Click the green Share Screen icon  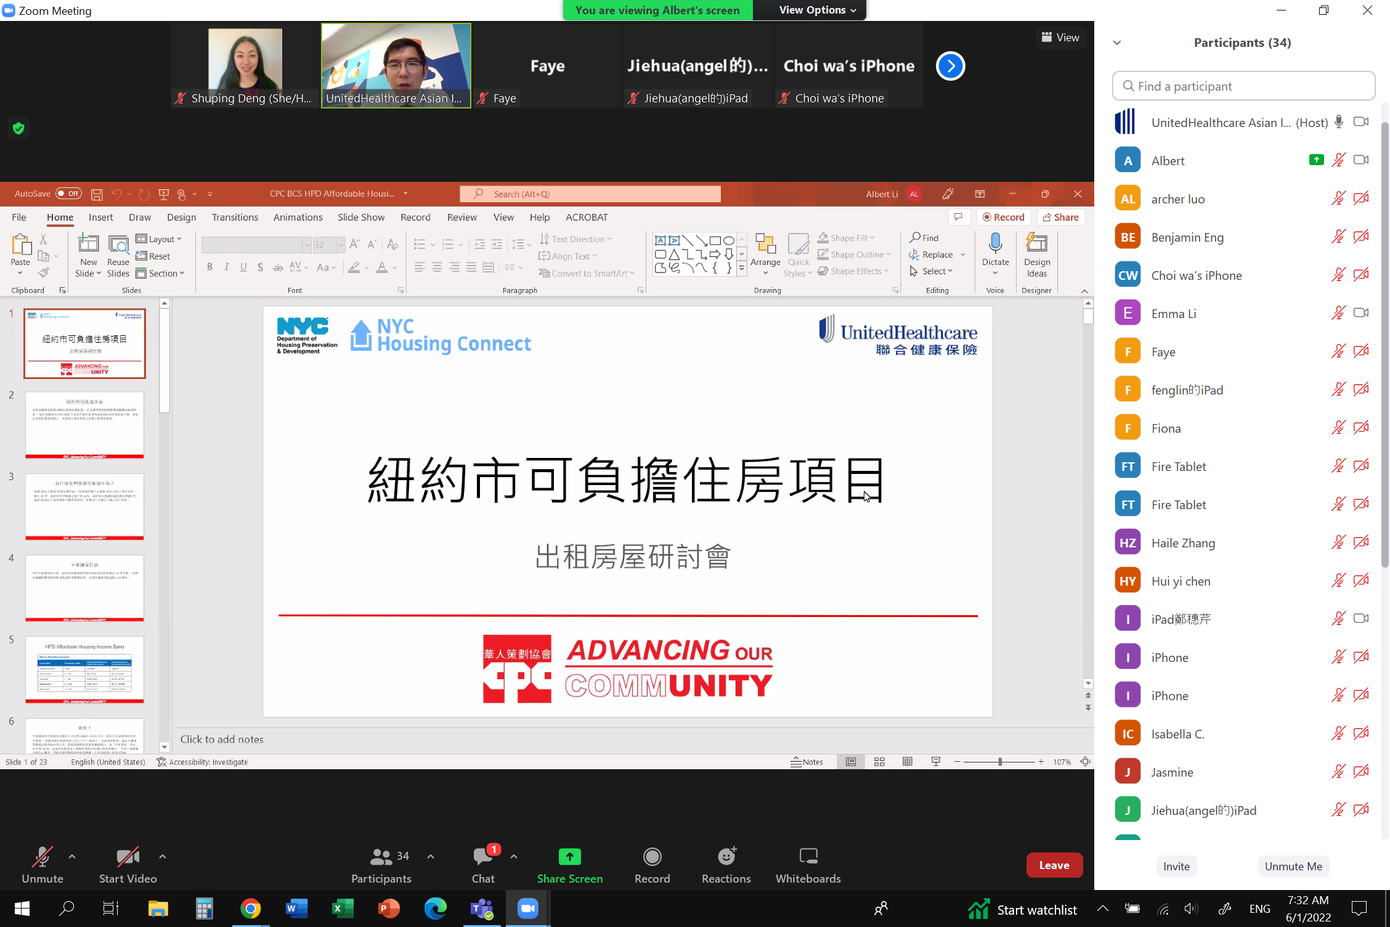point(569,856)
